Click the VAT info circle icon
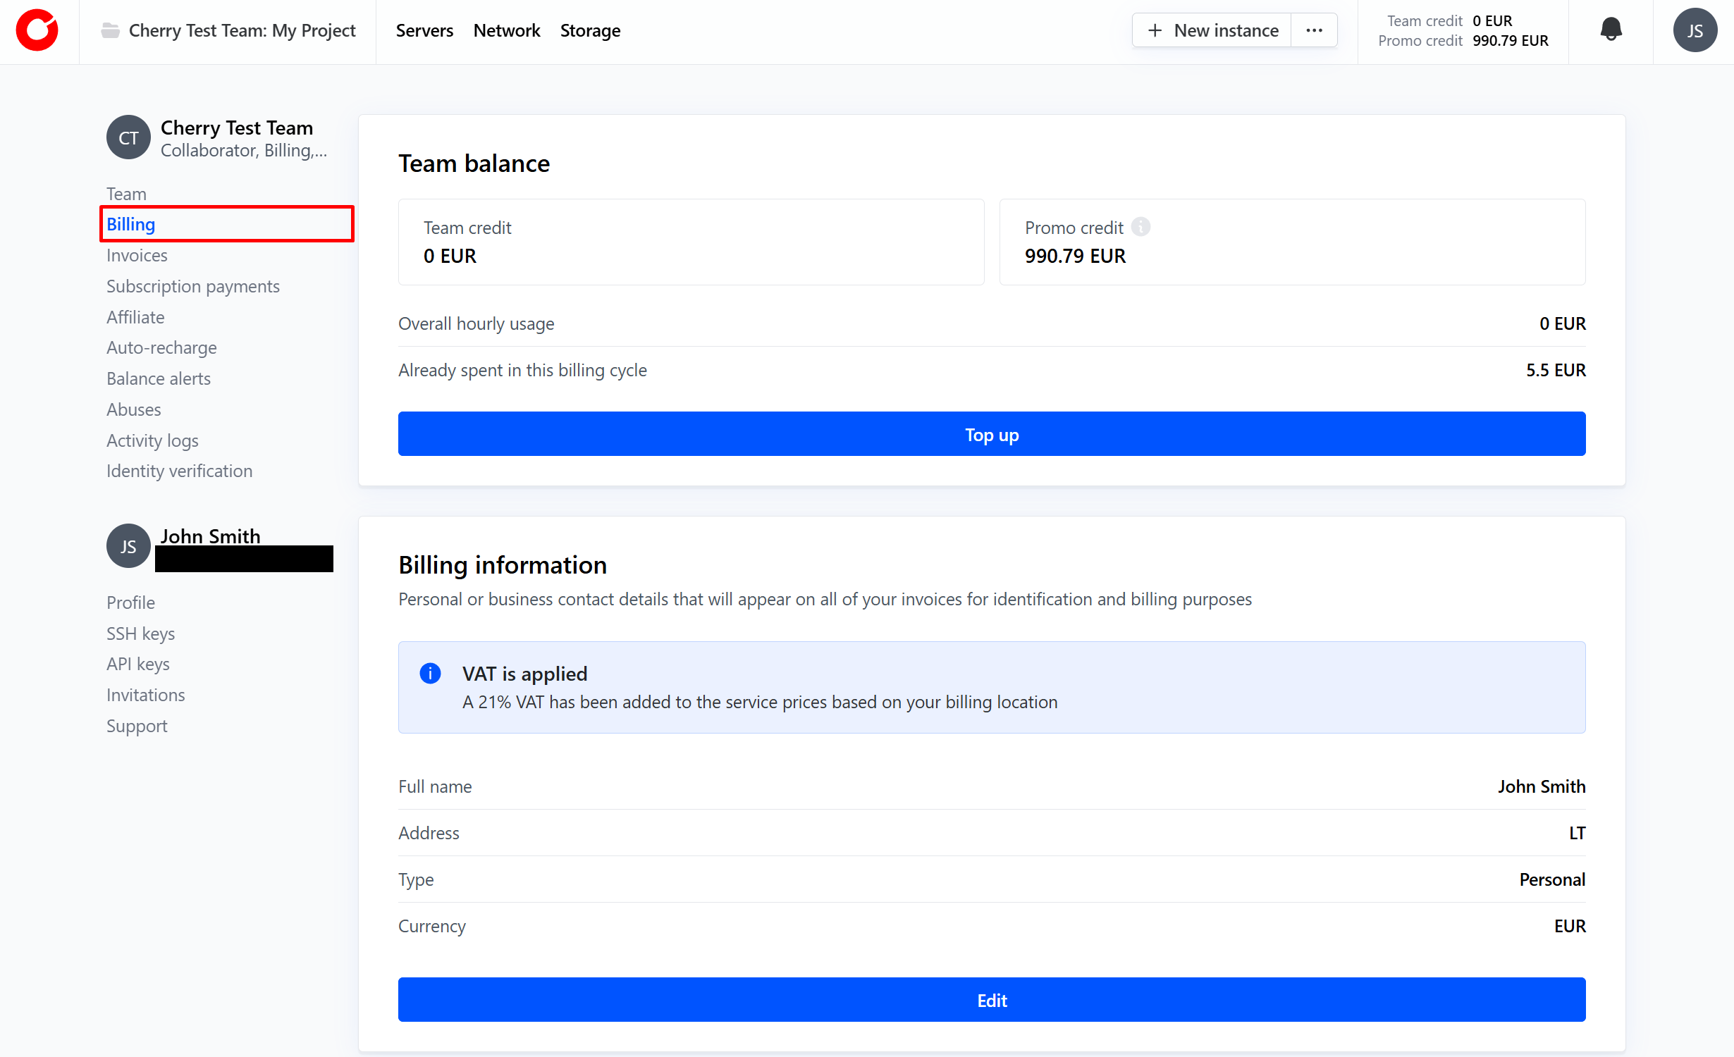The width and height of the screenshot is (1734, 1057). [x=430, y=673]
